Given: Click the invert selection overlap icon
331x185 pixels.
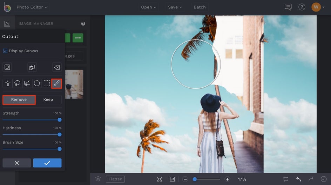Looking at the screenshot, I should pyautogui.click(x=32, y=67).
